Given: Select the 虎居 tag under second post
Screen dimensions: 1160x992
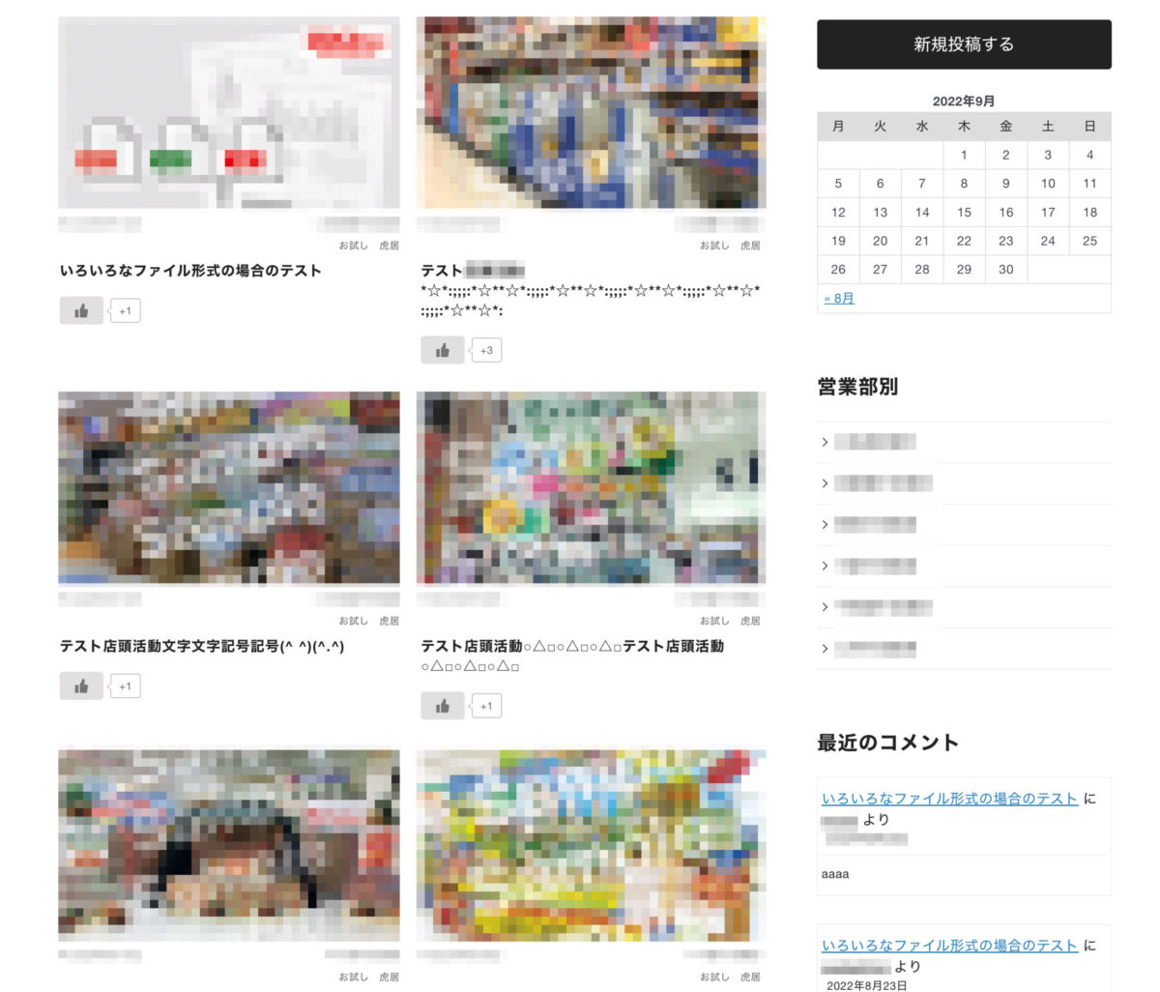Looking at the screenshot, I should pyautogui.click(x=750, y=246).
